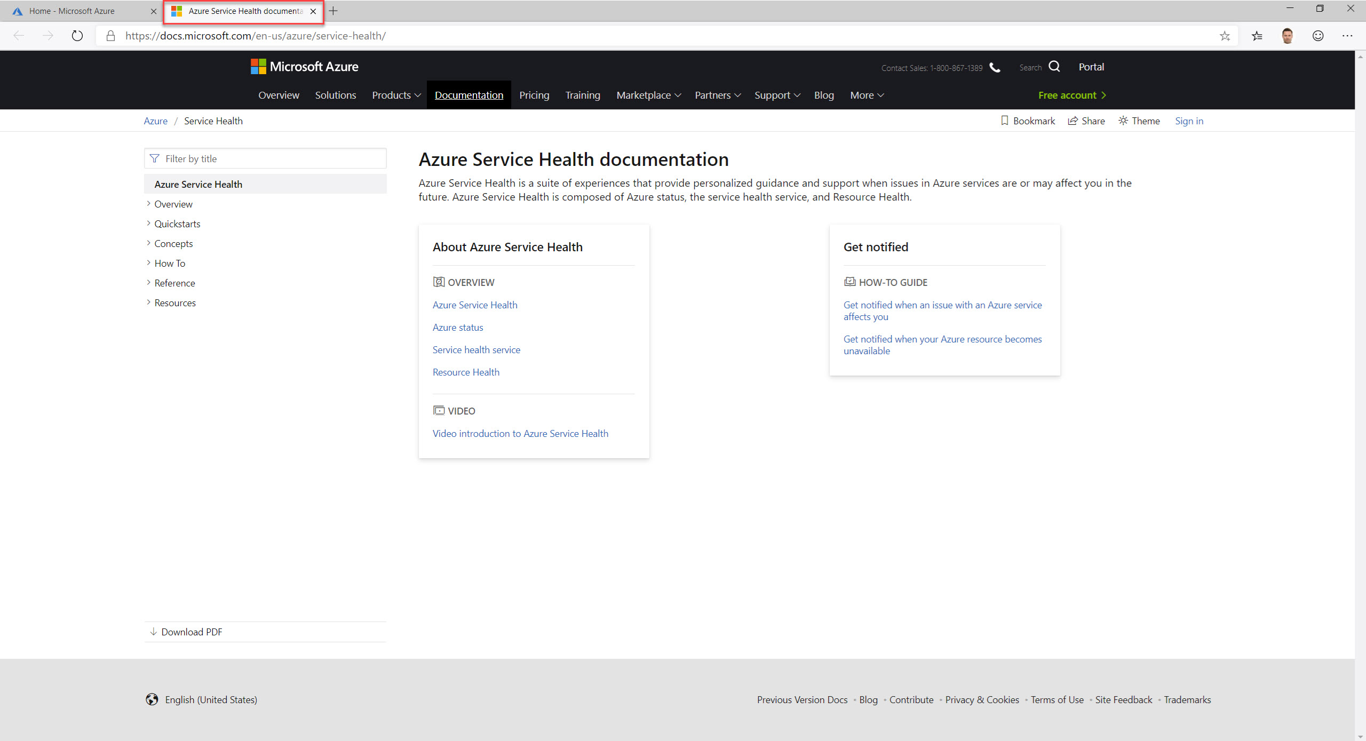Open the Theme selector
Viewport: 1366px width, 741px height.
[1139, 121]
